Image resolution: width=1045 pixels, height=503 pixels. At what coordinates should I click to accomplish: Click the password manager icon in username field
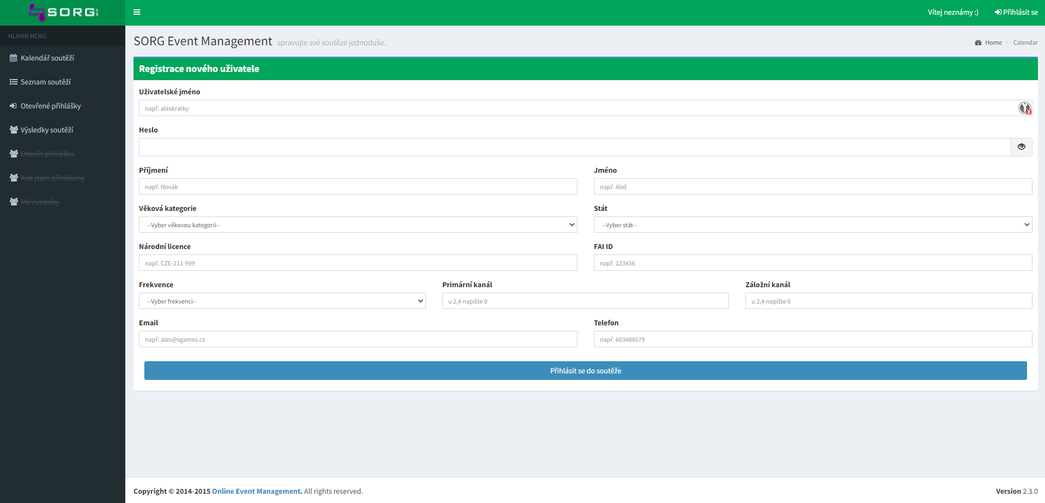point(1025,108)
